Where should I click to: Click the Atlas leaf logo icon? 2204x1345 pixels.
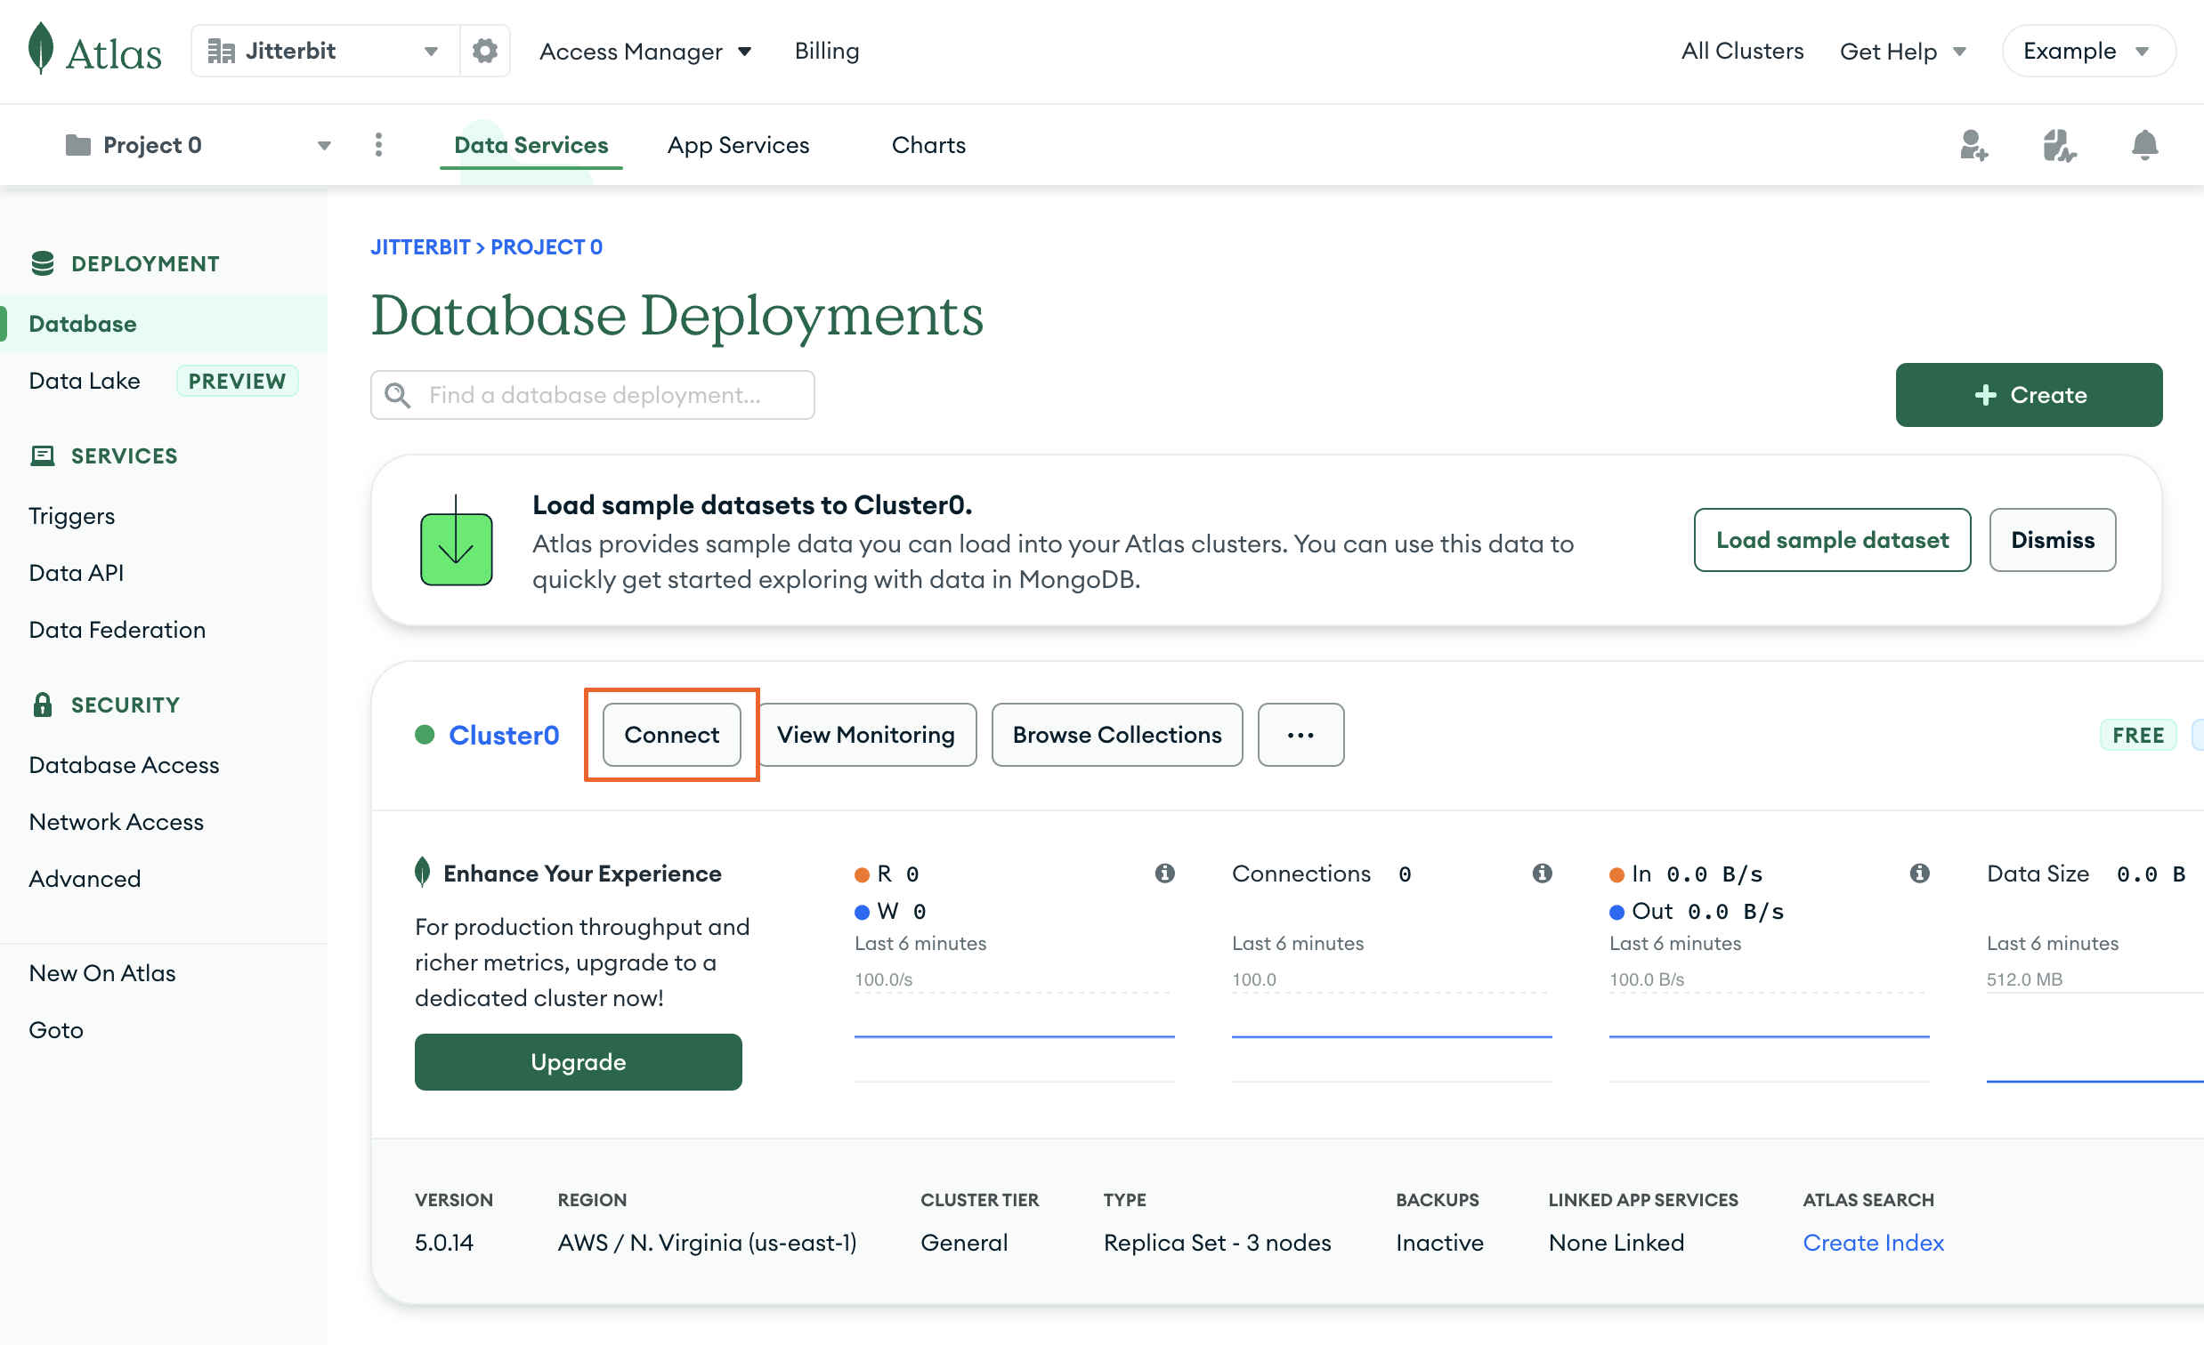[x=39, y=49]
